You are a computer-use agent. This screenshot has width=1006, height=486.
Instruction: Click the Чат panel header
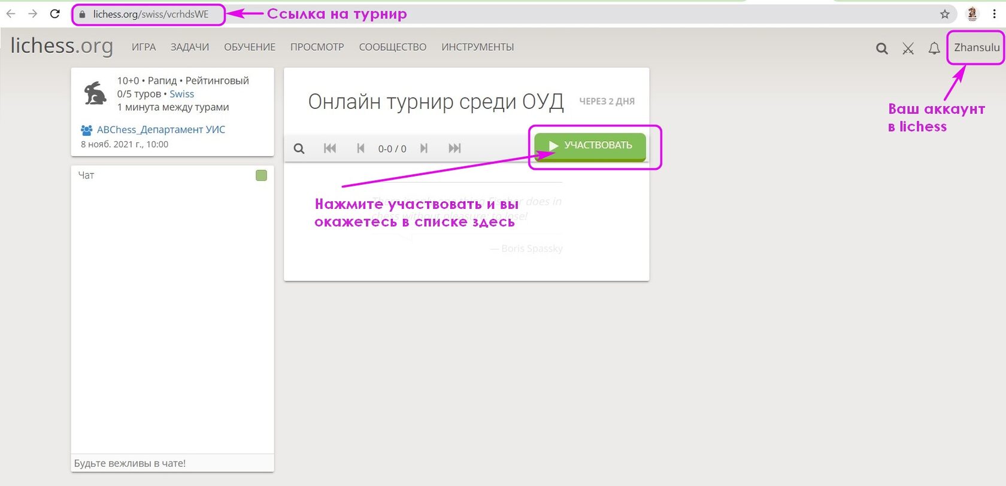point(86,175)
